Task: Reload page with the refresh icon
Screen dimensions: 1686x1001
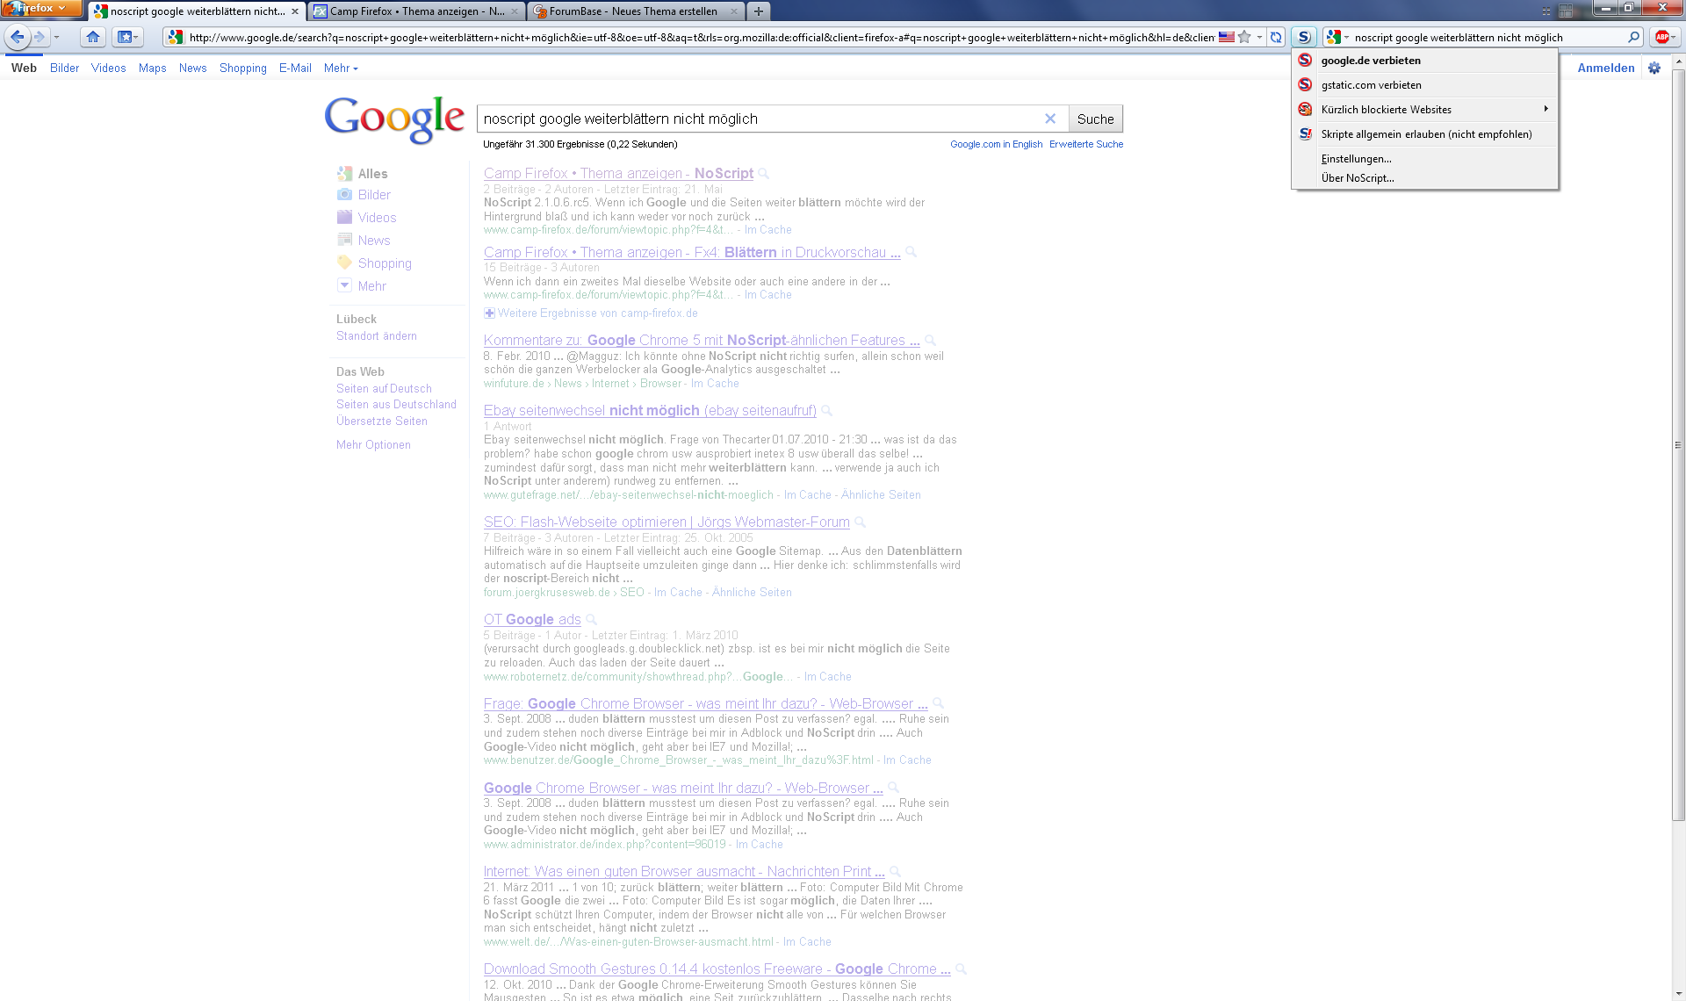Action: click(x=1276, y=37)
